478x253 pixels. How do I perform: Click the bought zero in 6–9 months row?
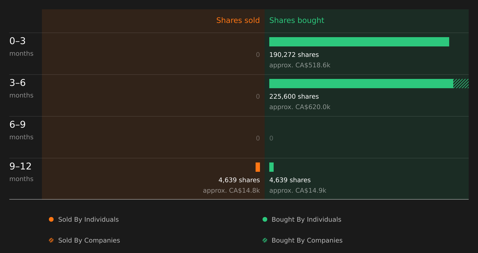(271, 138)
